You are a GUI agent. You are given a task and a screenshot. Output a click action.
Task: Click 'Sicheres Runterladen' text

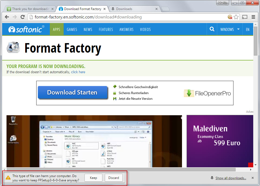point(134,93)
